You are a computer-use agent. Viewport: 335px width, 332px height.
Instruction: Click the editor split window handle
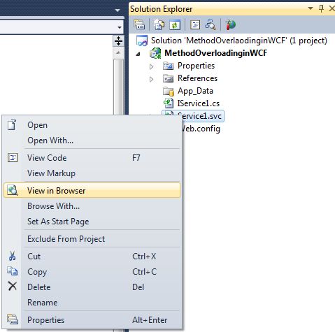point(118,41)
